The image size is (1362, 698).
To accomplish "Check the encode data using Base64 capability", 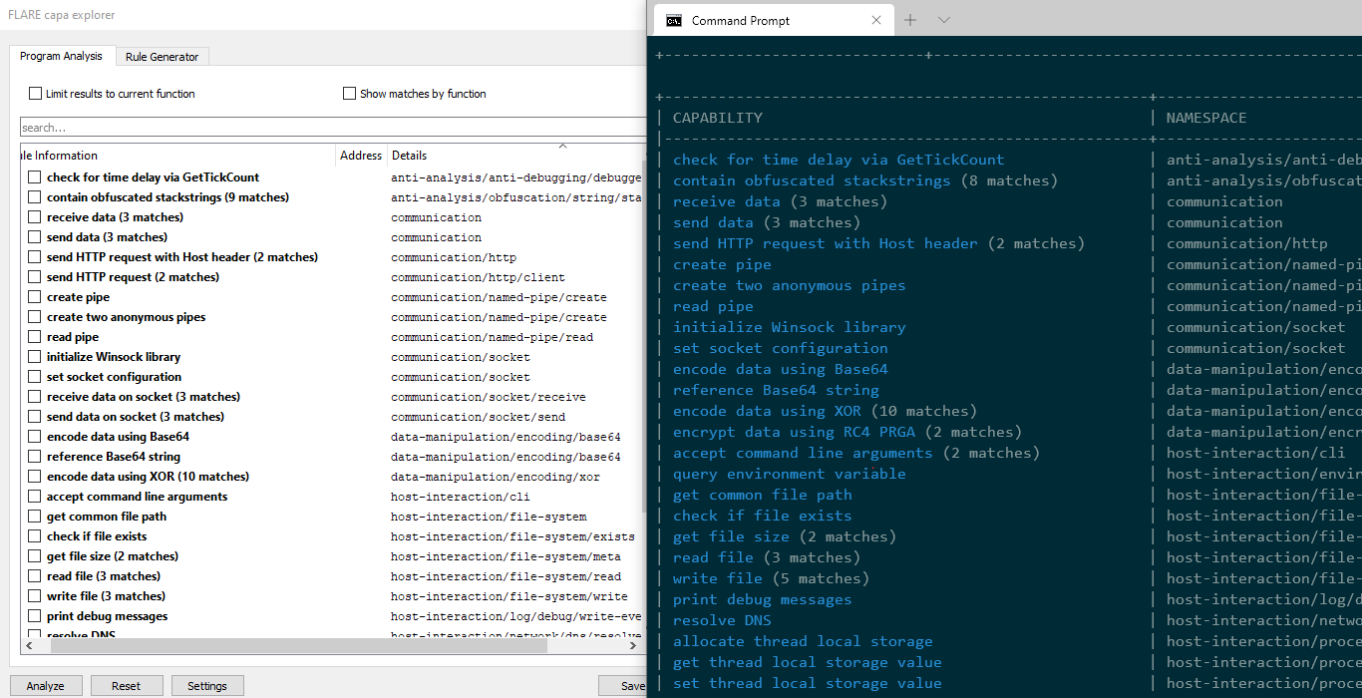I will 34,436.
